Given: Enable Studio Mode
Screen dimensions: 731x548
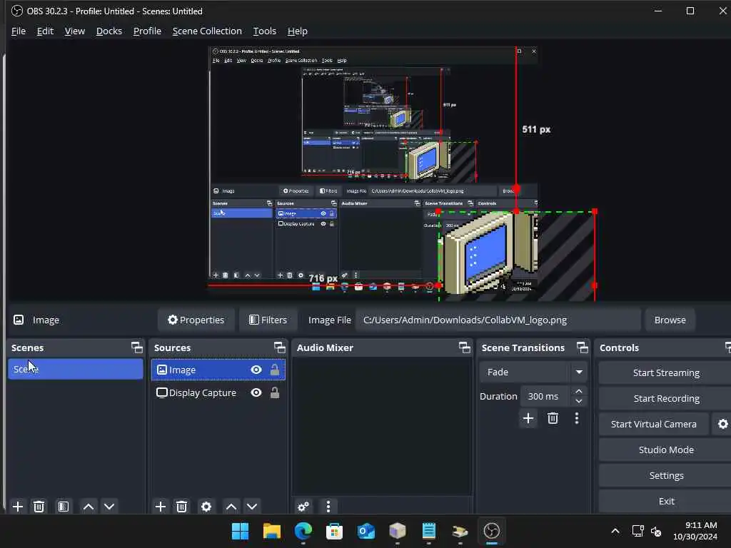Looking at the screenshot, I should coord(666,450).
